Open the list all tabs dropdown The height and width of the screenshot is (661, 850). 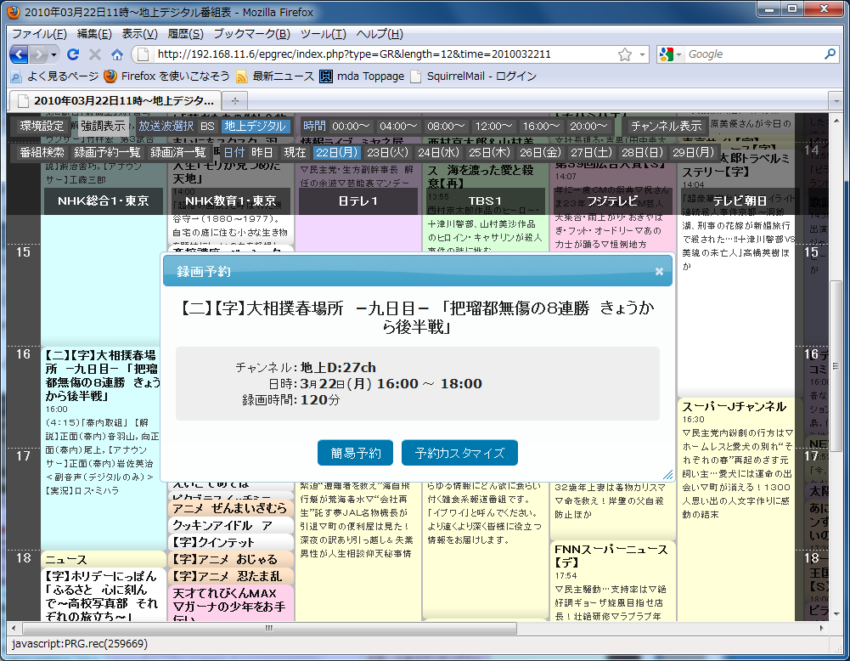tap(836, 101)
